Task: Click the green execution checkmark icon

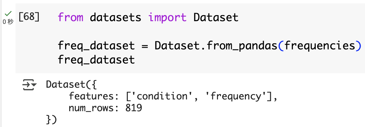Action: click(8, 14)
